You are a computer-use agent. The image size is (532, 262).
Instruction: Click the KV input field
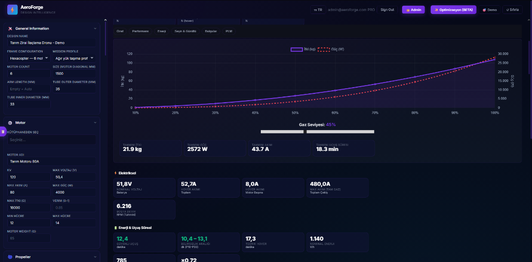(29, 177)
